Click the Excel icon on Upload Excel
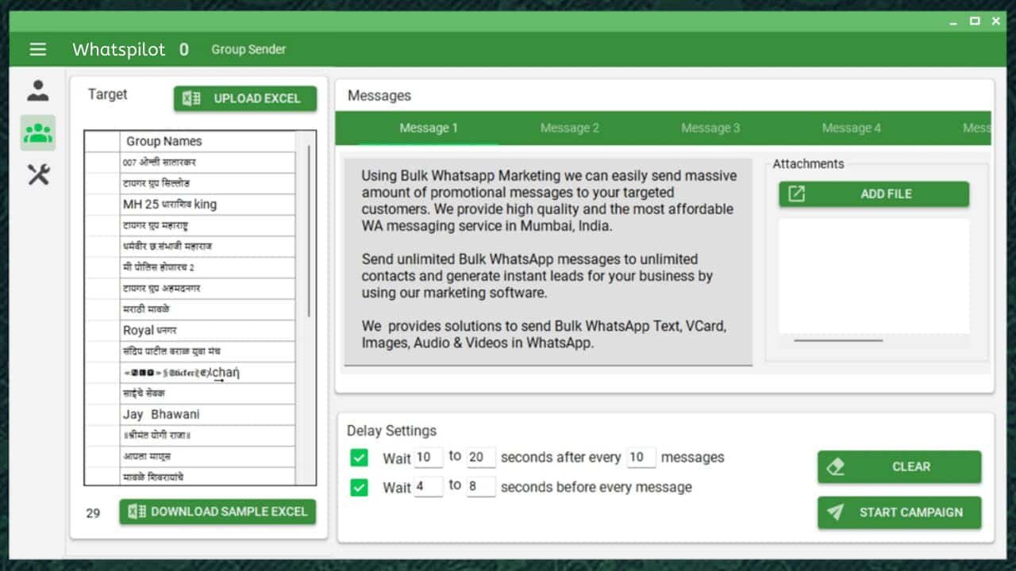This screenshot has width=1016, height=571. [191, 98]
